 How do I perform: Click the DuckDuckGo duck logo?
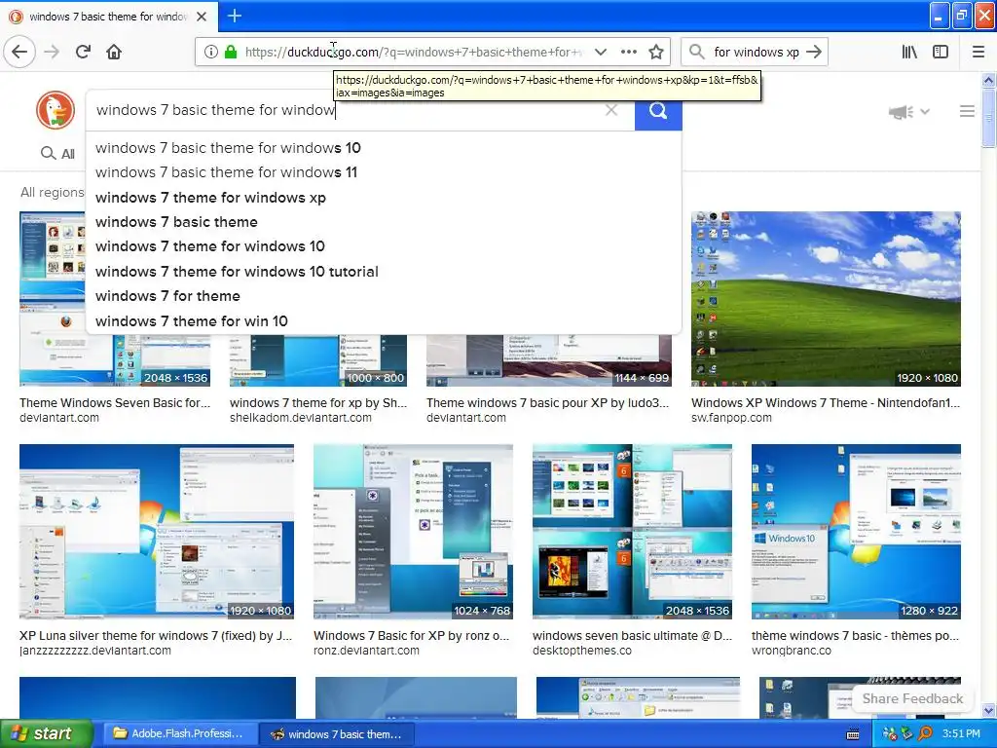point(55,110)
